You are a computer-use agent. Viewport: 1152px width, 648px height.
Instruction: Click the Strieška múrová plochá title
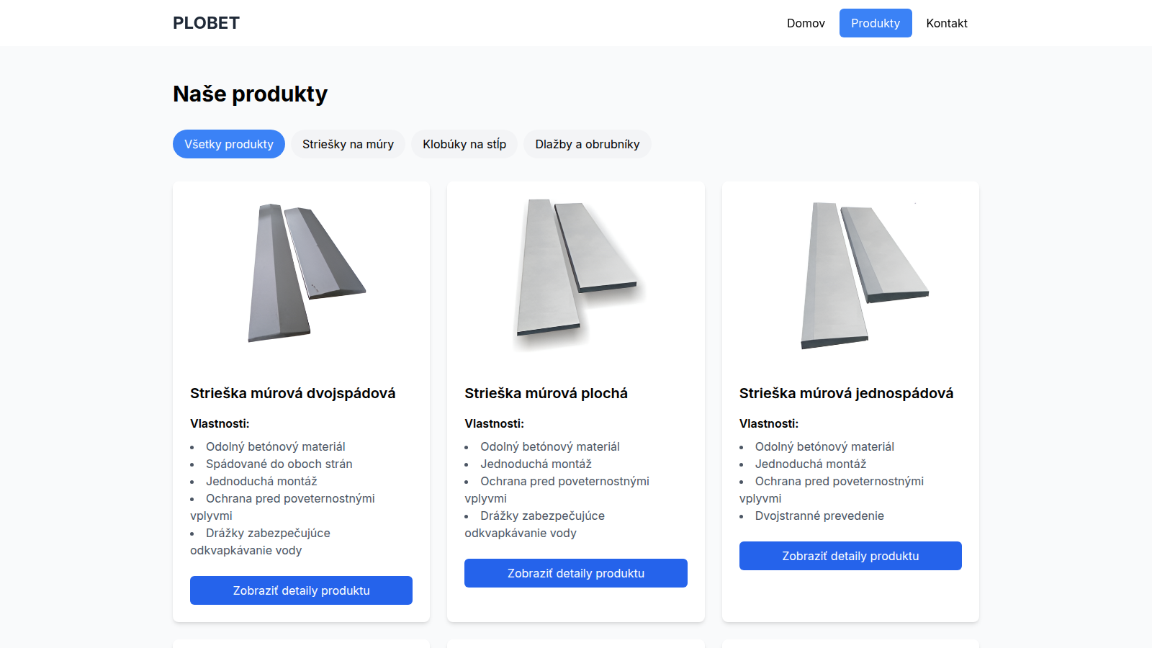[546, 393]
